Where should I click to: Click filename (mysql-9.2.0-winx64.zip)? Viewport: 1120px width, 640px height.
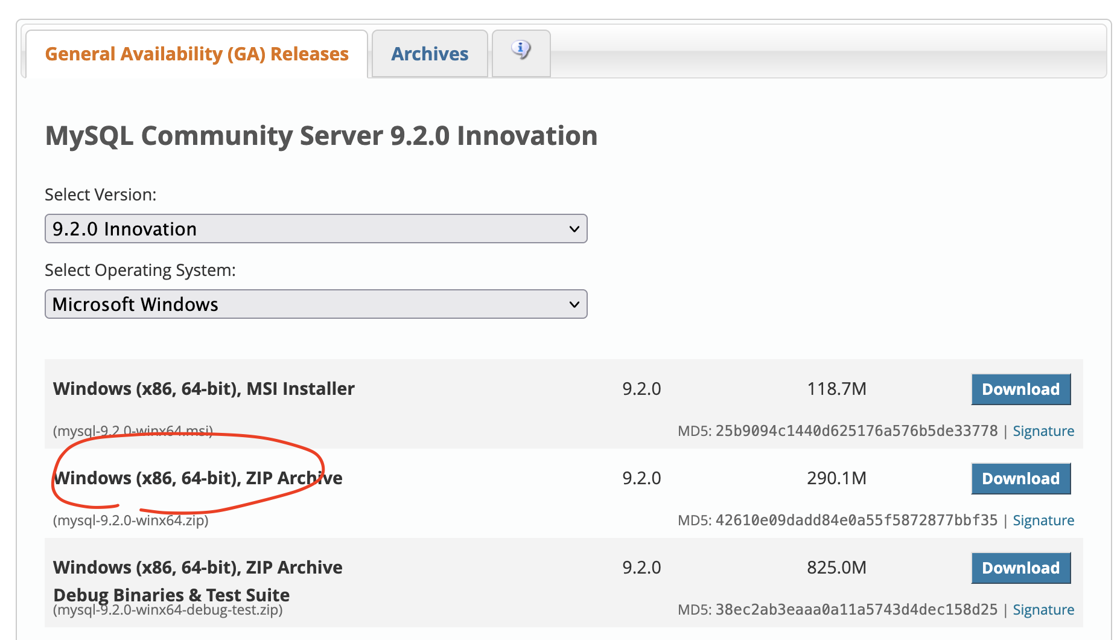point(131,520)
